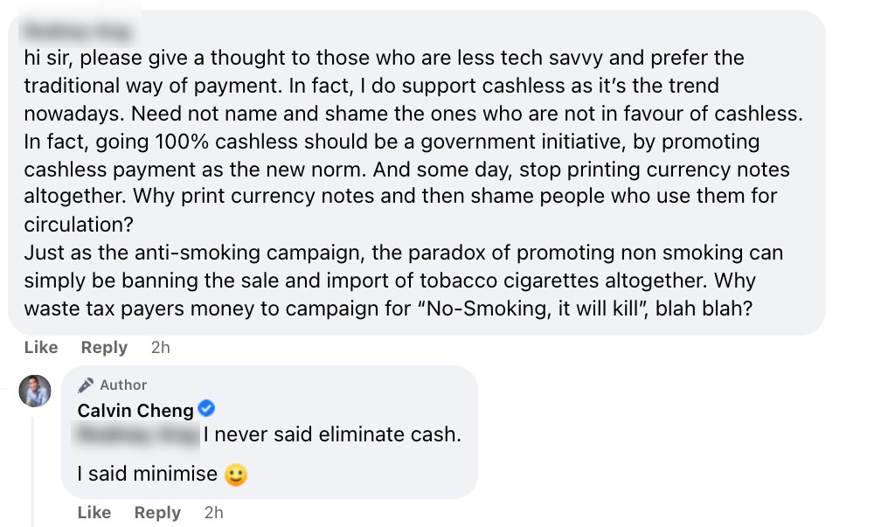
Task: Click the blurred tagged name in Calvin's reply
Action: [138, 434]
